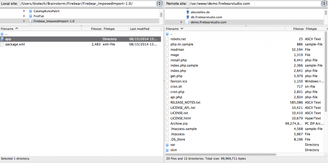328x163 pixels.
Task: Click package.xml filename in local list
Action: click(x=15, y=45)
